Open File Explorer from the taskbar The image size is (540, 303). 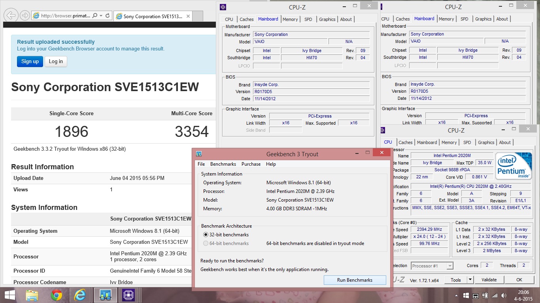coord(32,295)
